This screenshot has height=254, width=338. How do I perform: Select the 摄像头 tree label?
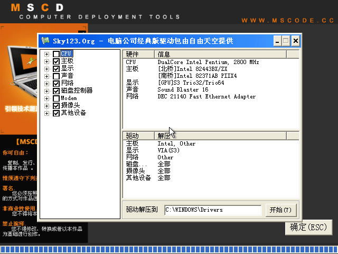(70, 105)
